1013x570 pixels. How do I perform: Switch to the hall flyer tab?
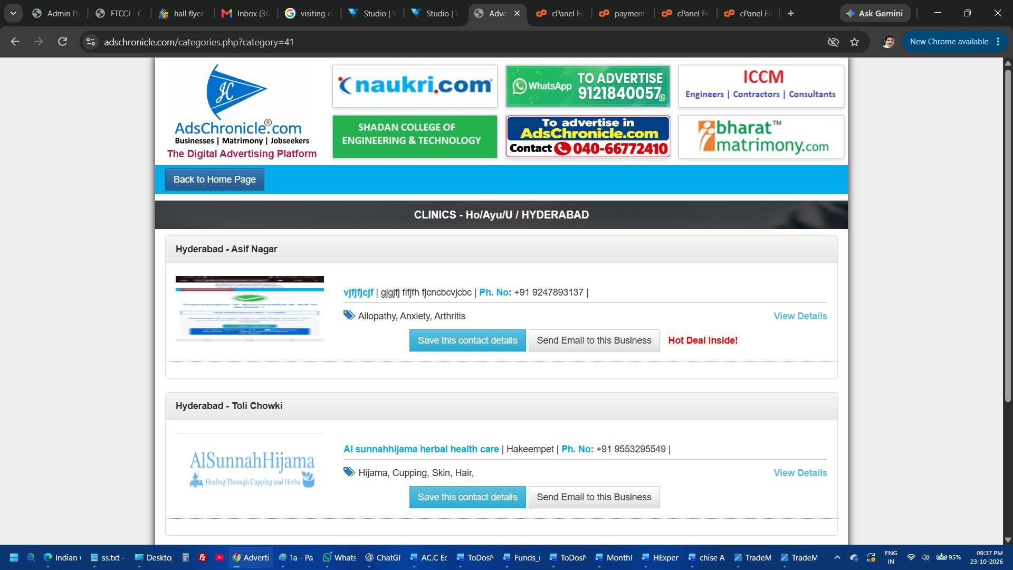pos(182,13)
